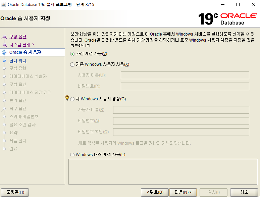Click the 완료 step text
The image size is (260, 197).
pos(13,149)
